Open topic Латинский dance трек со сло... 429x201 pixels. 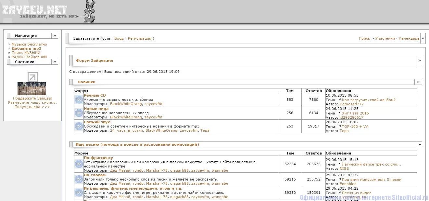(x=371, y=164)
